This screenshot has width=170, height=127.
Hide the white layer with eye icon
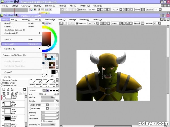click(3, 102)
